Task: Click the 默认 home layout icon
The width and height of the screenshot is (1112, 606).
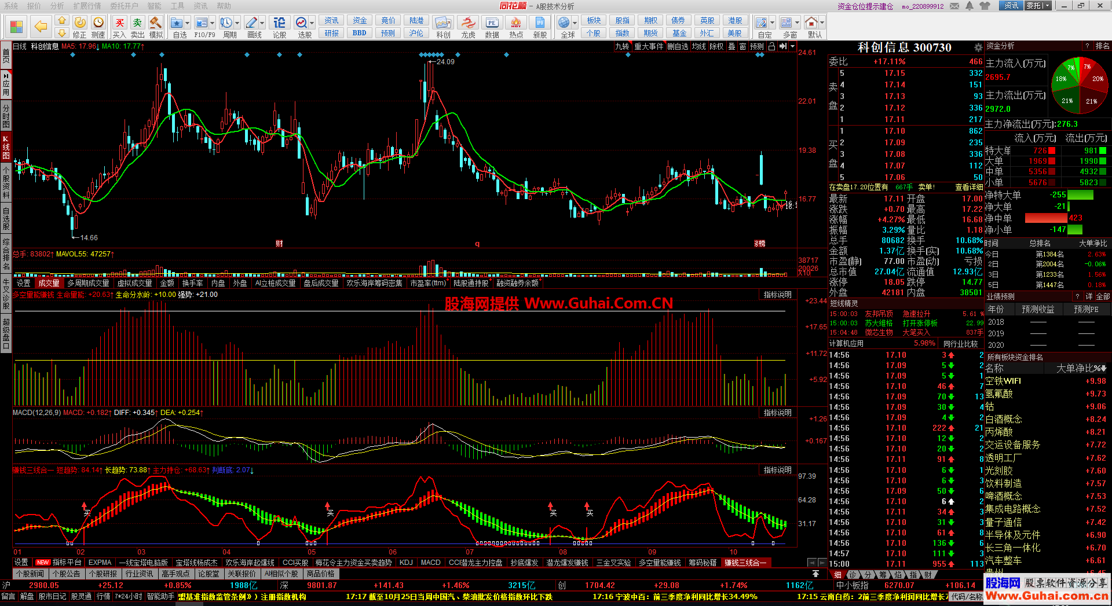Action: (811, 23)
